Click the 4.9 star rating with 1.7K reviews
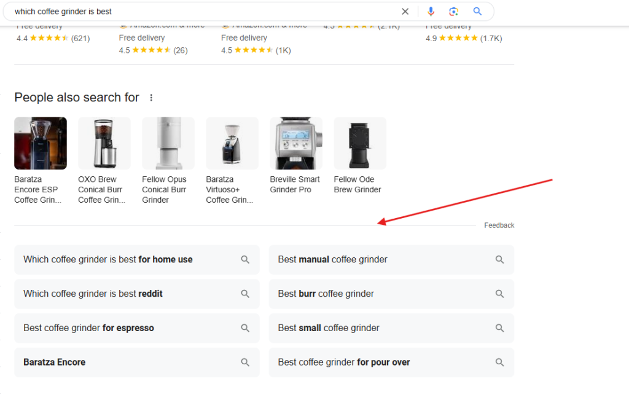Image resolution: width=629 pixels, height=395 pixels. click(464, 39)
